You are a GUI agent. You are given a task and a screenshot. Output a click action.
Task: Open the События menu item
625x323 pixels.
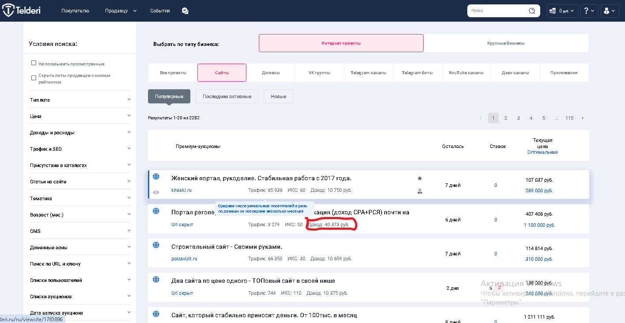point(160,11)
